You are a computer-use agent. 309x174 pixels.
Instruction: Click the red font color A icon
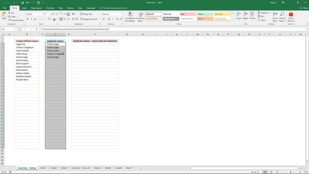pyautogui.click(x=54, y=19)
